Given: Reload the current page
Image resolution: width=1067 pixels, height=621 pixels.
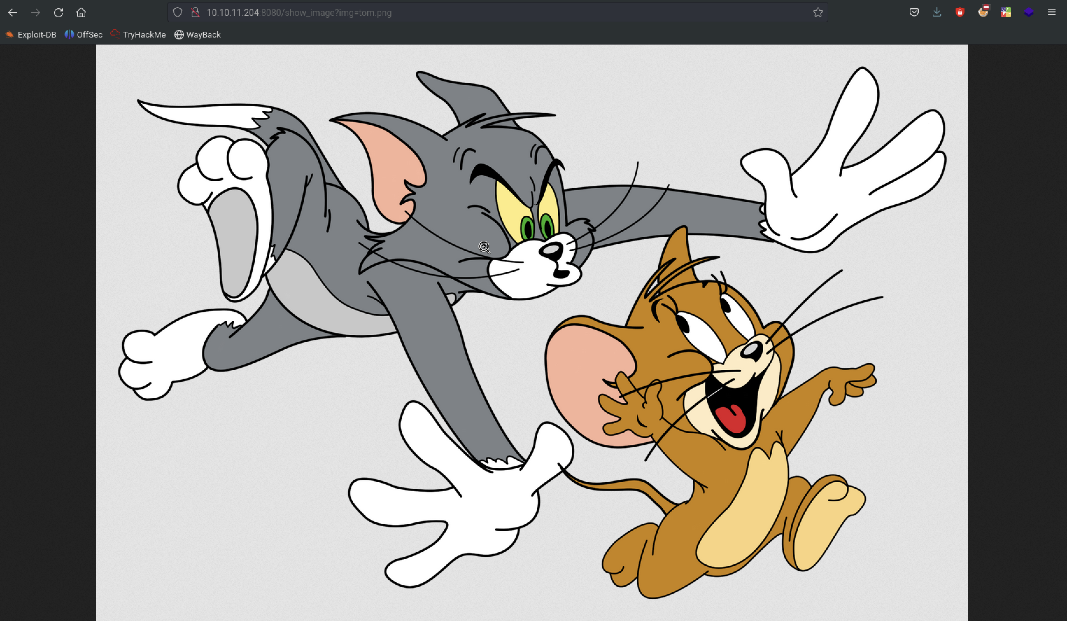Looking at the screenshot, I should [x=59, y=13].
